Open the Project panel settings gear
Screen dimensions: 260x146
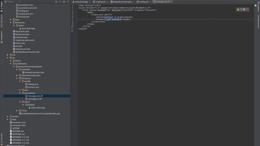click(x=64, y=2)
